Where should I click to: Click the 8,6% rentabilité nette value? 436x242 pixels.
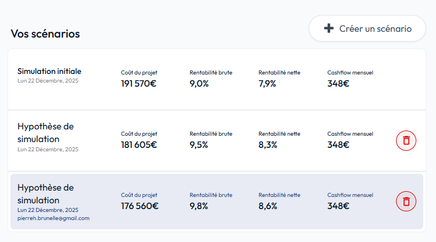click(x=268, y=206)
